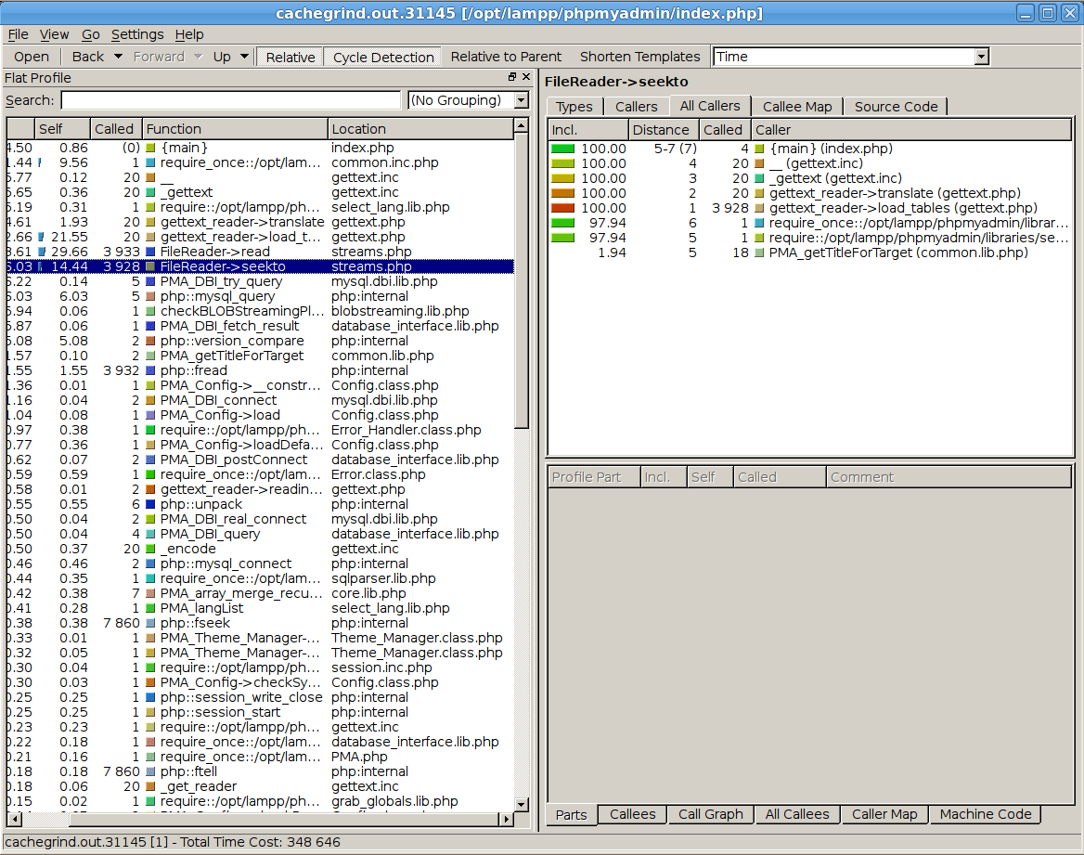The image size is (1084, 855).
Task: Toggle the Relative cost button
Action: (290, 57)
